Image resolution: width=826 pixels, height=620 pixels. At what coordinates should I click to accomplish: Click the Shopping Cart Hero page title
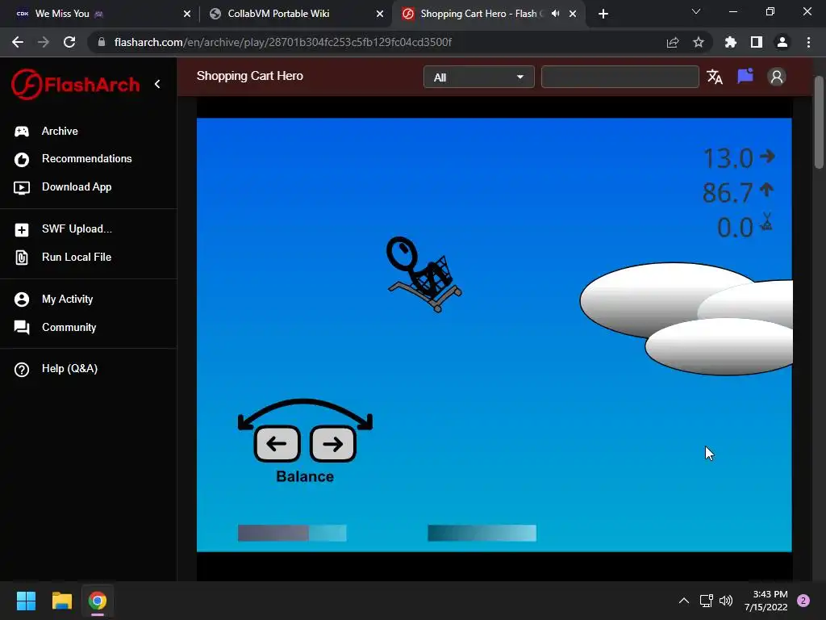point(250,76)
